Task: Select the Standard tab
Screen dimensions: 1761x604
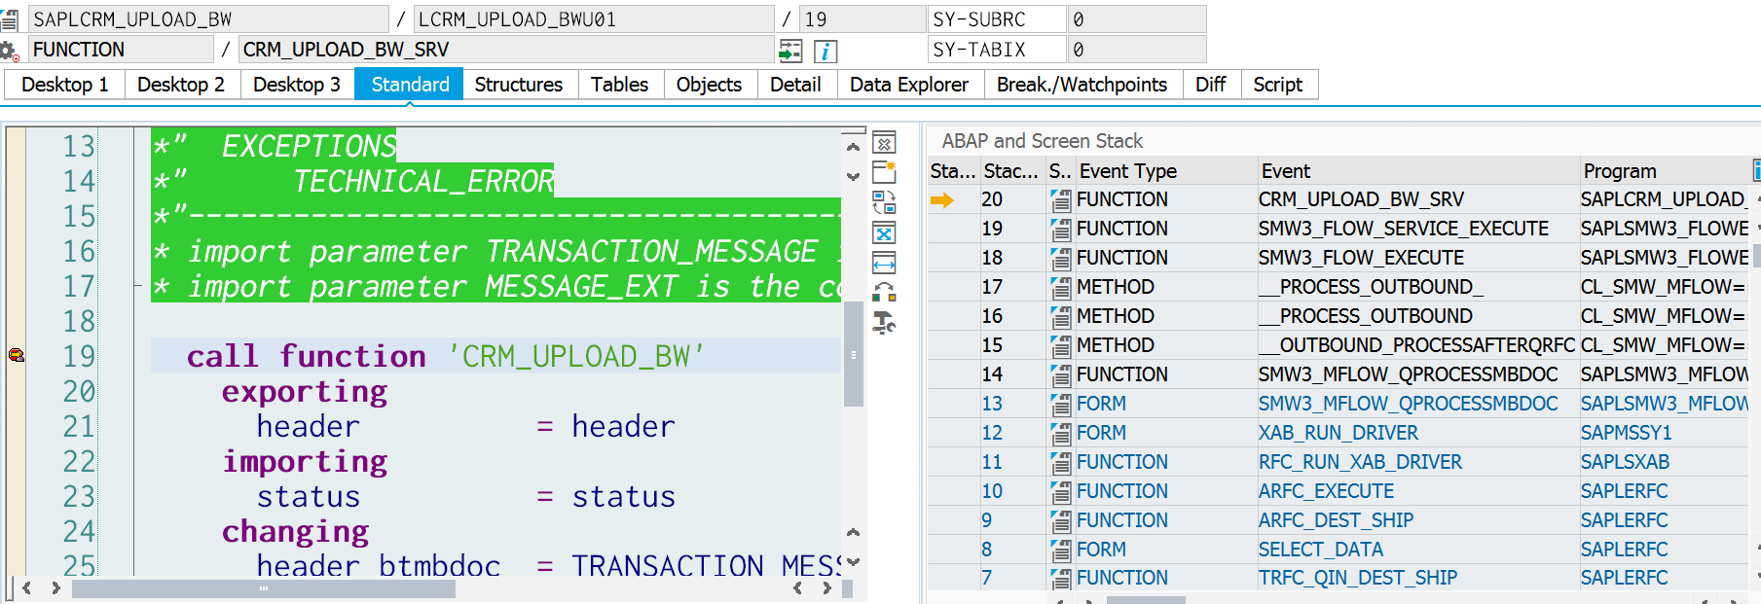Action: click(410, 85)
